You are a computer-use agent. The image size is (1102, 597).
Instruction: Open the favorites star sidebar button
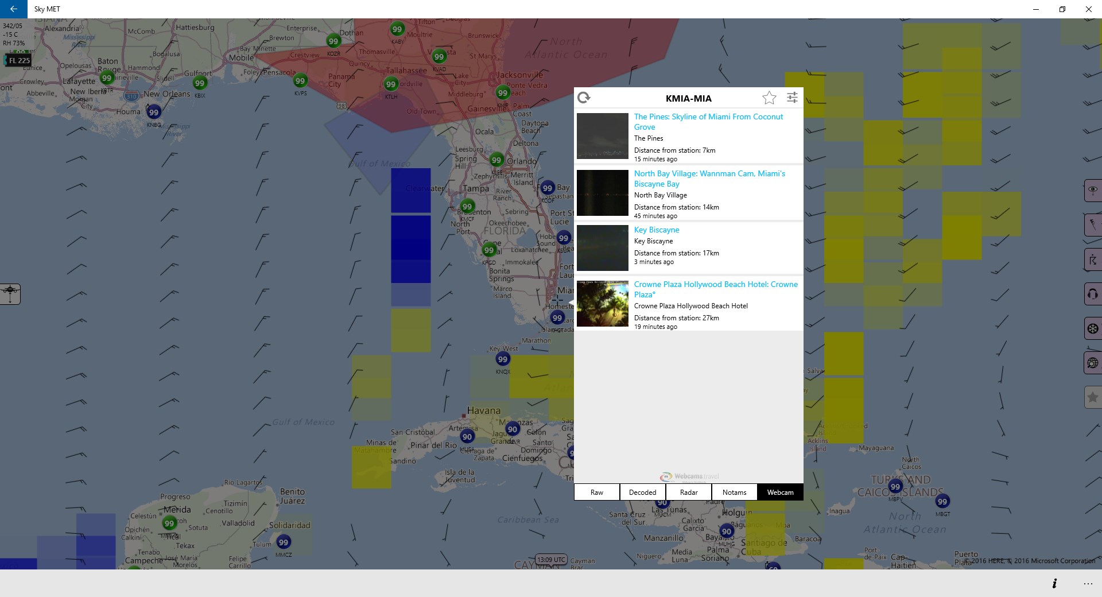1093,397
